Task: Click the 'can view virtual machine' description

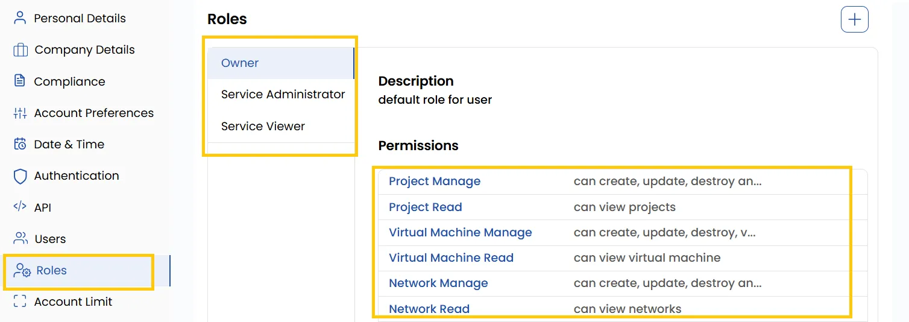Action: (647, 257)
